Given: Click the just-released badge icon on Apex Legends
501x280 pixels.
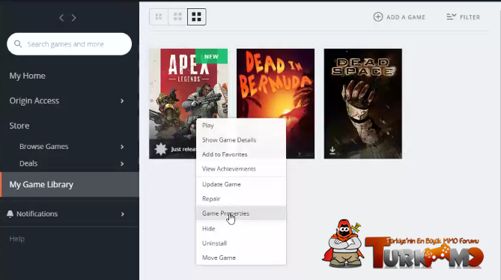Looking at the screenshot, I should [x=161, y=149].
